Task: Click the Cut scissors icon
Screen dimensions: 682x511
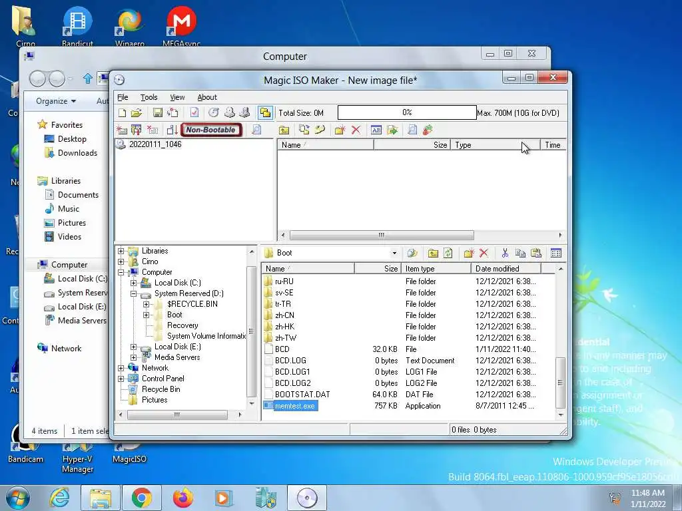Action: (505, 253)
